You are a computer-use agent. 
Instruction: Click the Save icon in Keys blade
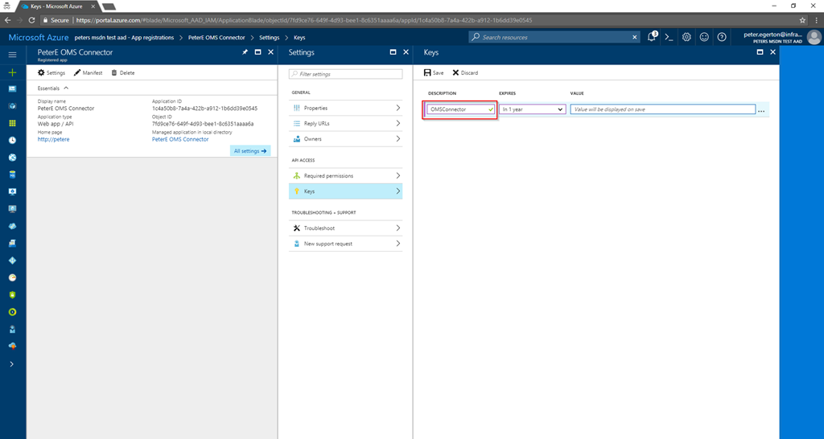[x=427, y=72]
